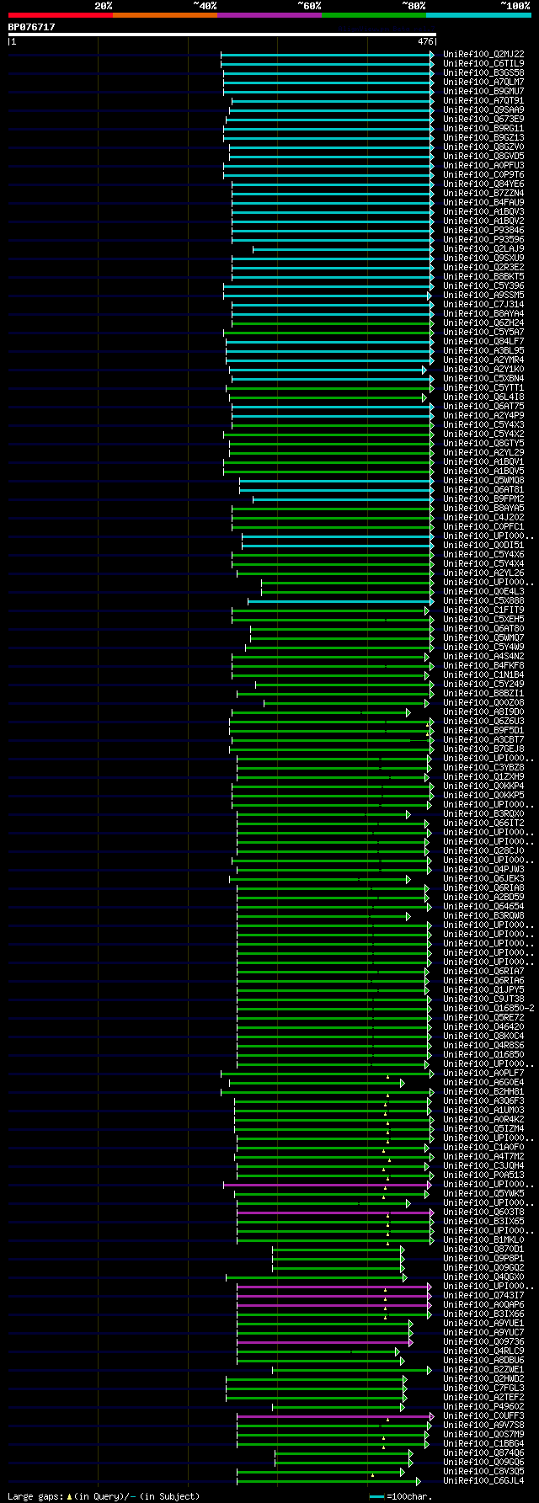Image resolution: width=539 pixels, height=1503 pixels.
Task: Select the query name BP076717
Action: pyautogui.click(x=32, y=27)
